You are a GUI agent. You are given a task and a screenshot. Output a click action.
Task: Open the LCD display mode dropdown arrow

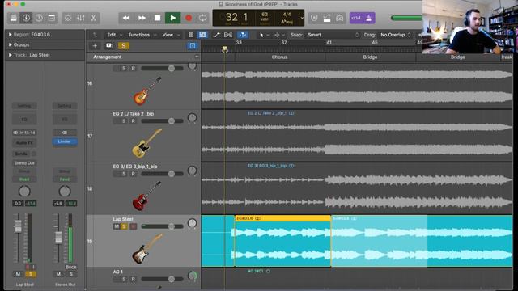pos(302,18)
